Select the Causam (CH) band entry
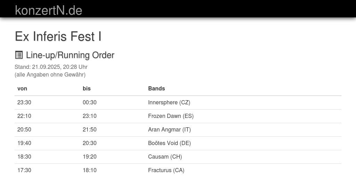 tap(165, 157)
